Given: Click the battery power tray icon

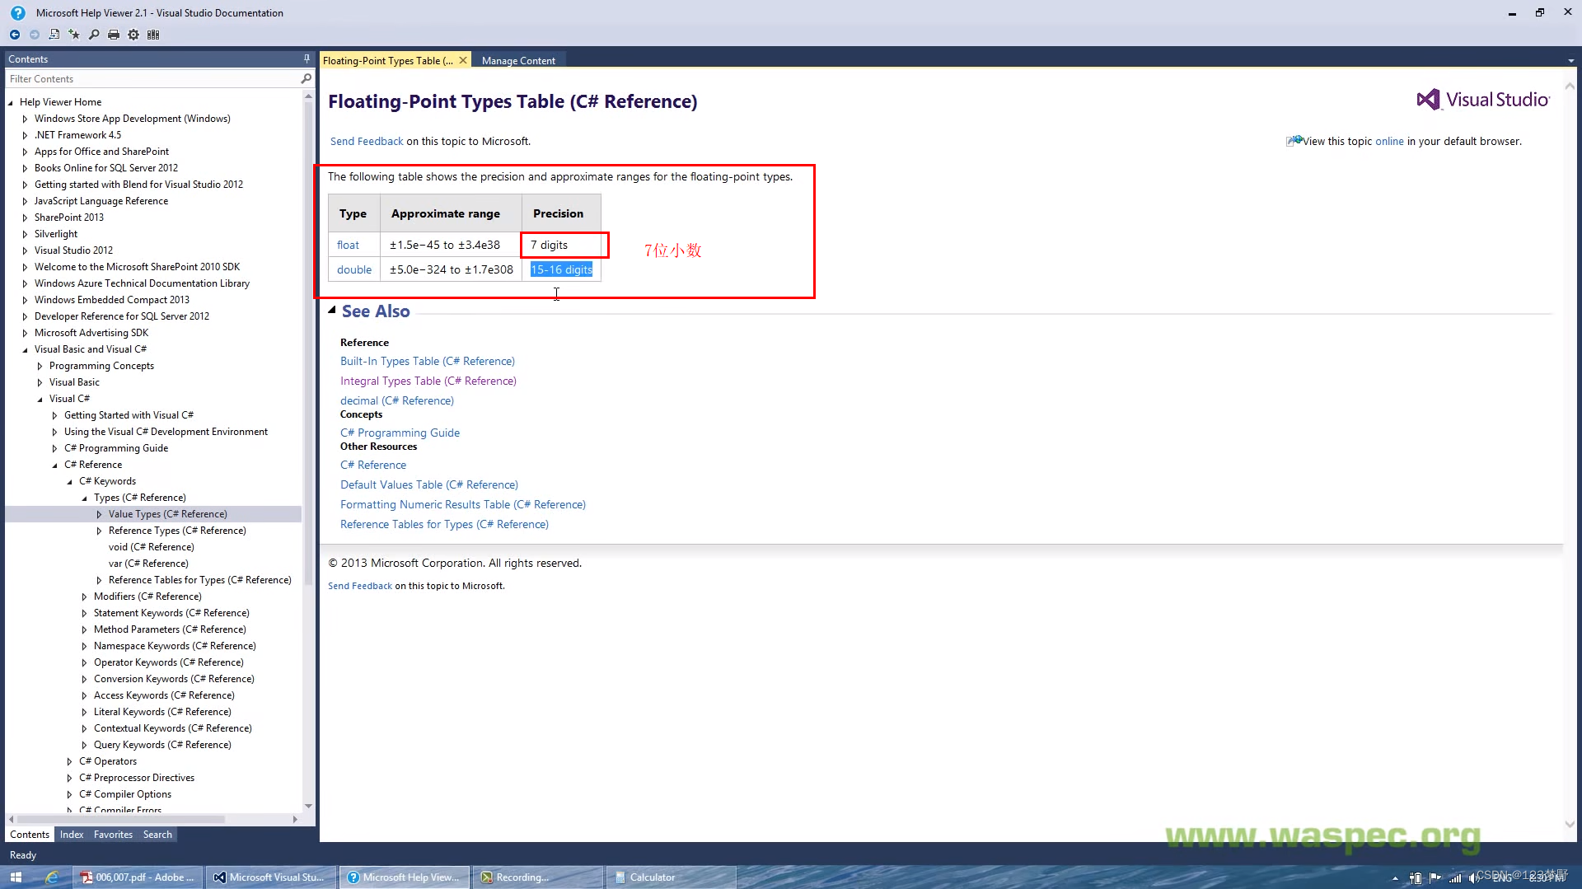Looking at the screenshot, I should pos(1416,878).
